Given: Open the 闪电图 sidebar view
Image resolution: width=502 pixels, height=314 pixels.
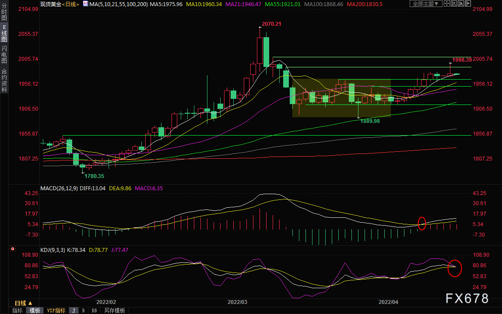Looking at the screenshot, I should [4, 54].
